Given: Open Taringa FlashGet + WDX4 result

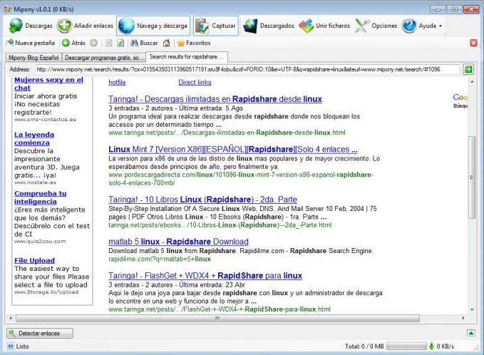Looking at the screenshot, I should tap(205, 275).
